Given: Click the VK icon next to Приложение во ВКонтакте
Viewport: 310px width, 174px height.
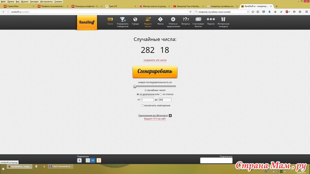Looking at the screenshot, I should (x=170, y=116).
